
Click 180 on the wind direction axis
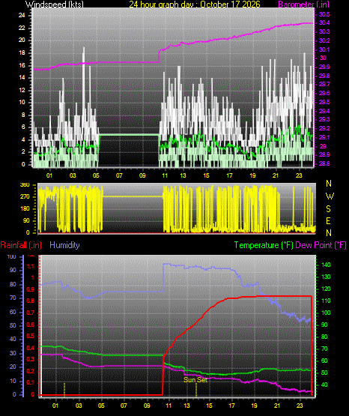click(25, 209)
